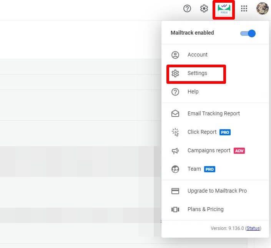Click the Mailtrack FREE extension icon
This screenshot has height=248, width=271.
(x=224, y=10)
